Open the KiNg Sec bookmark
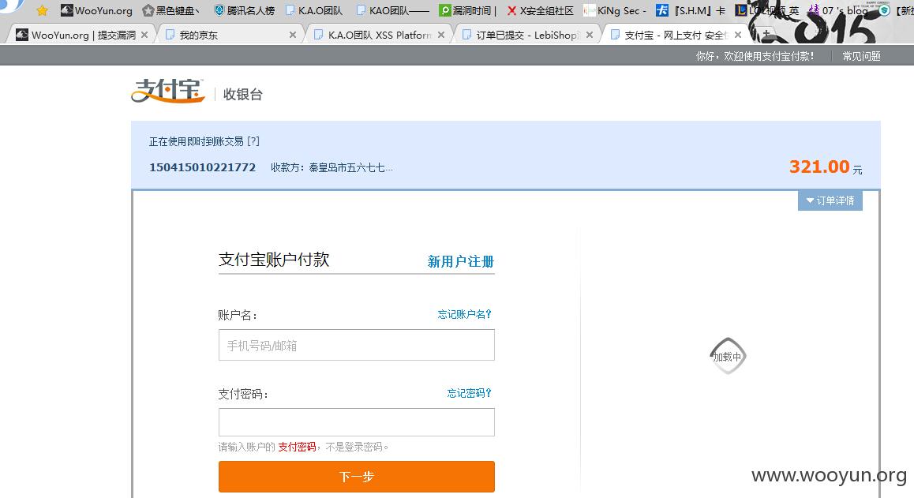The image size is (914, 498). (614, 10)
